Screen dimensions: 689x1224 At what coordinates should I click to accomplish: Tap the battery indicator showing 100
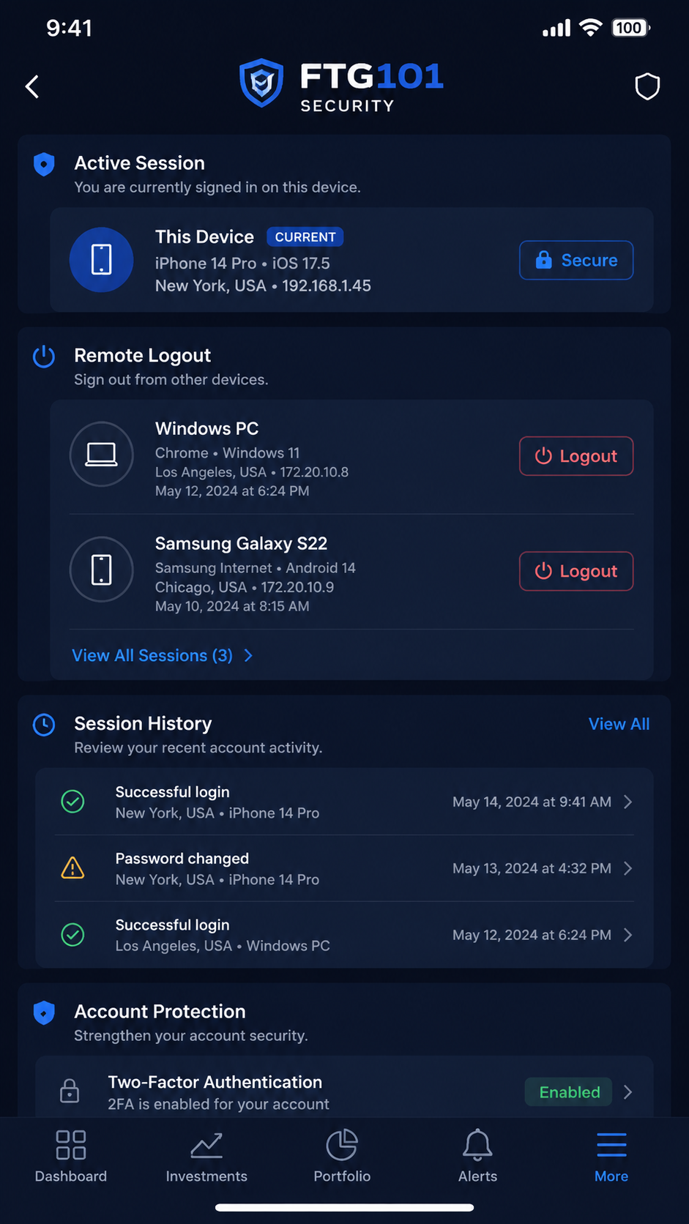(630, 28)
